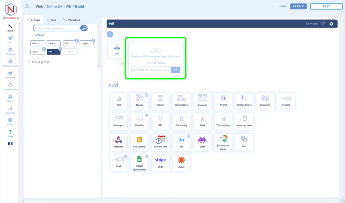
Task: Collapse the Default group
Action: coord(33,35)
